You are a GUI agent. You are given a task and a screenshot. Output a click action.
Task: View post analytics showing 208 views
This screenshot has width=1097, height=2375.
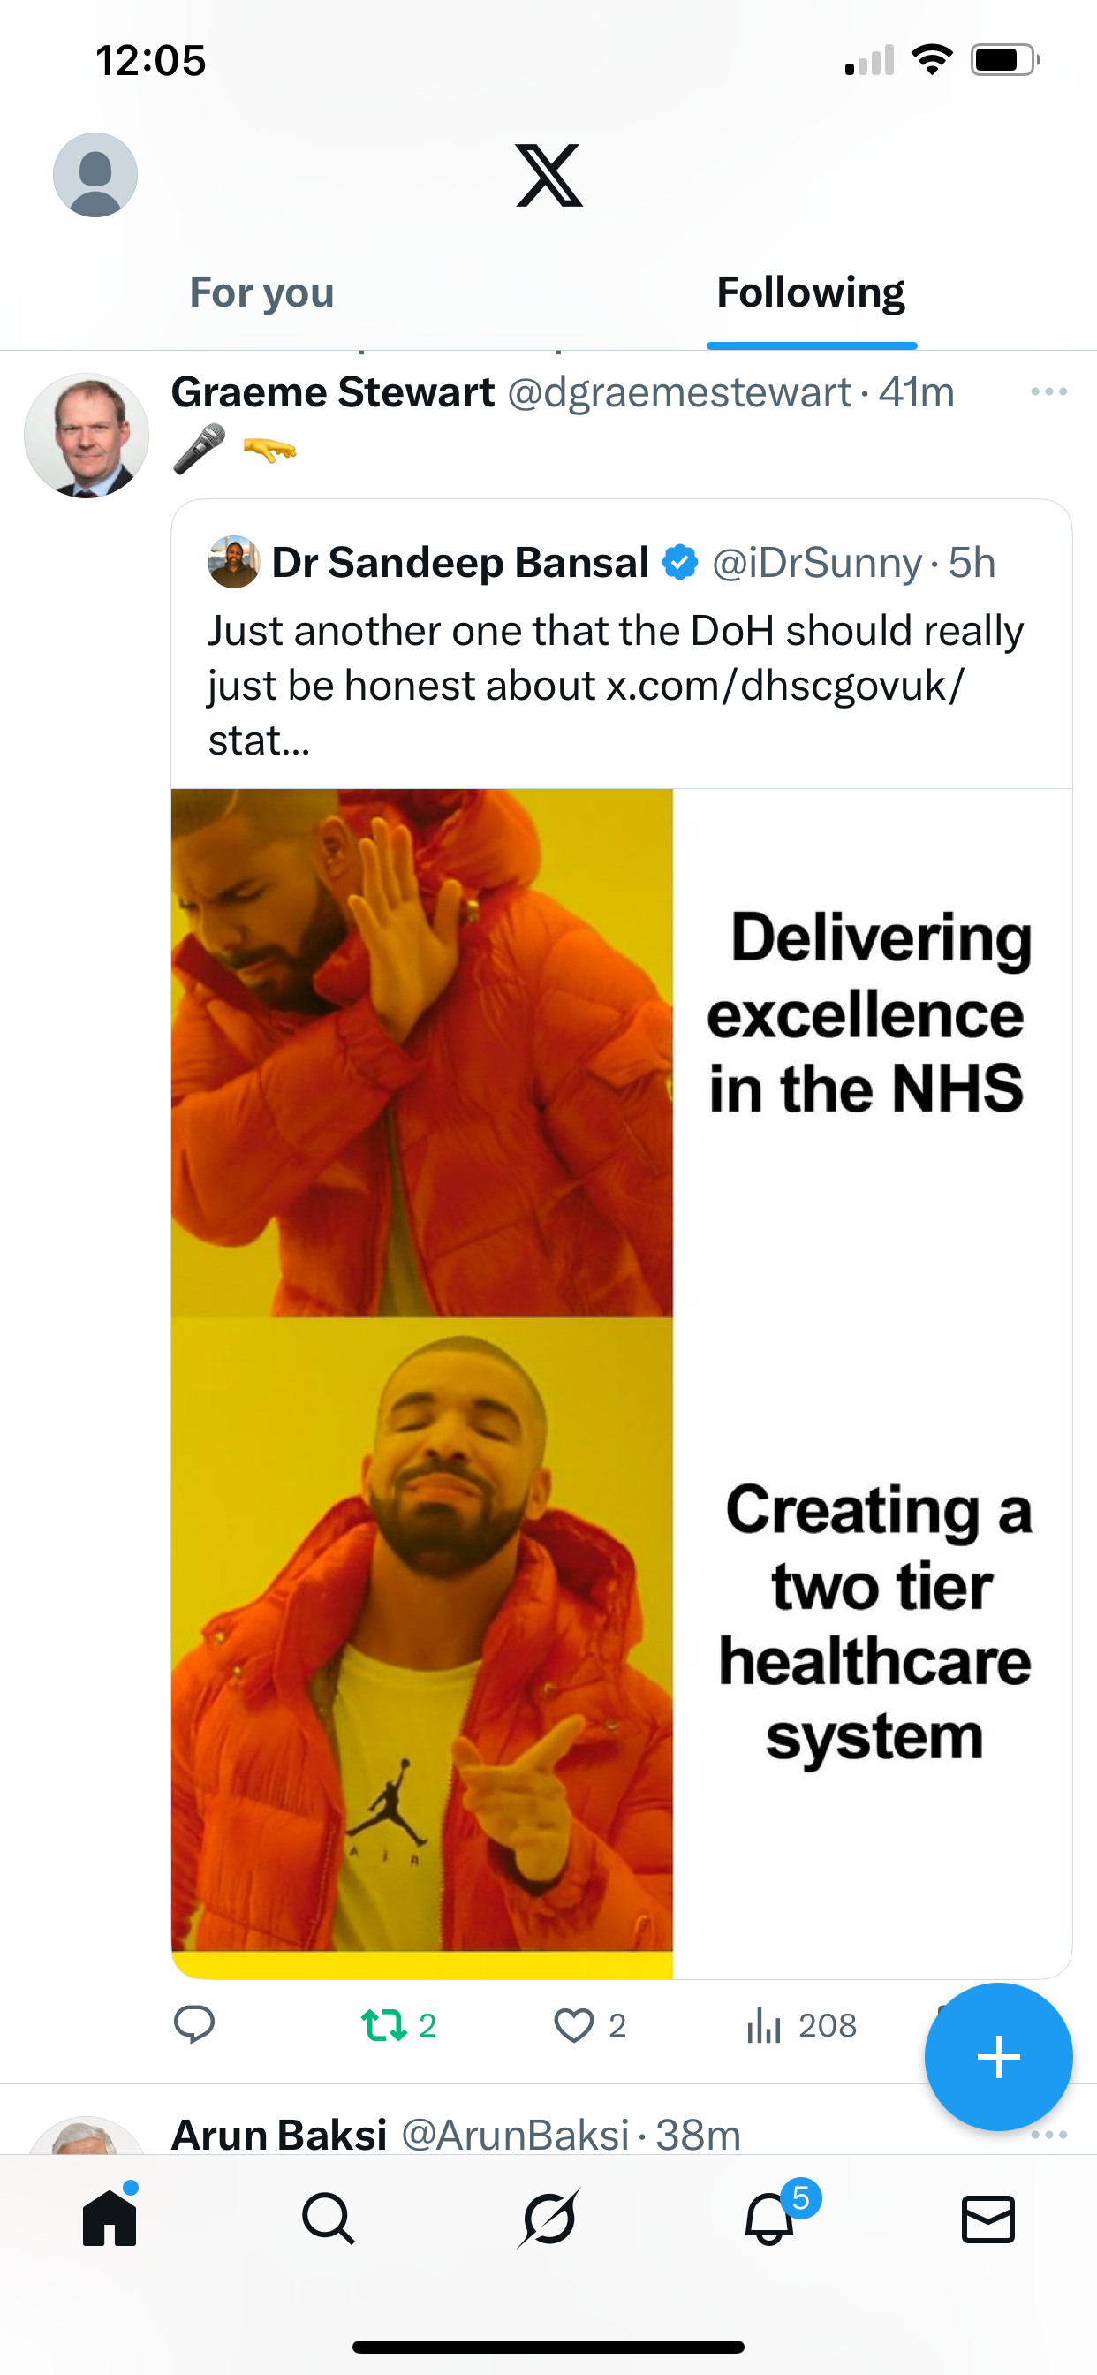point(802,2026)
